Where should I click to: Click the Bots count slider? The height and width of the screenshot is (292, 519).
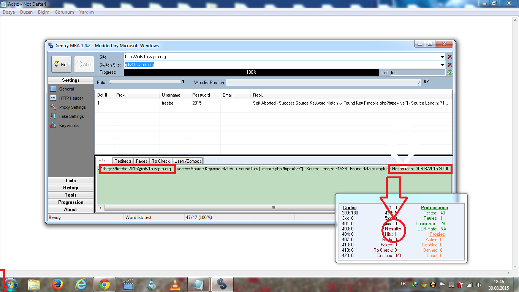pos(144,82)
